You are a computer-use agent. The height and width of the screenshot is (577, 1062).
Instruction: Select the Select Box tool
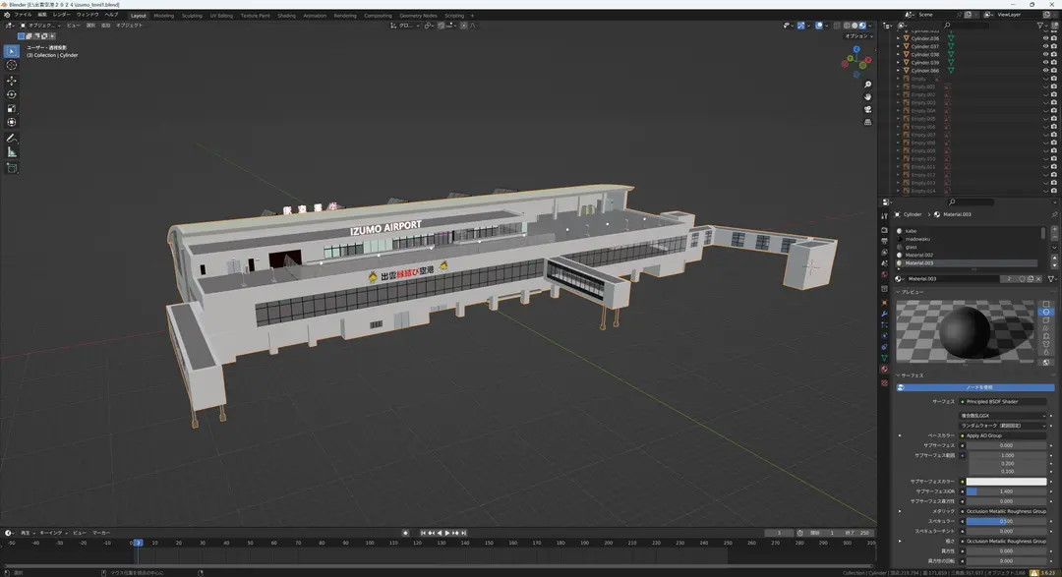tap(12, 51)
